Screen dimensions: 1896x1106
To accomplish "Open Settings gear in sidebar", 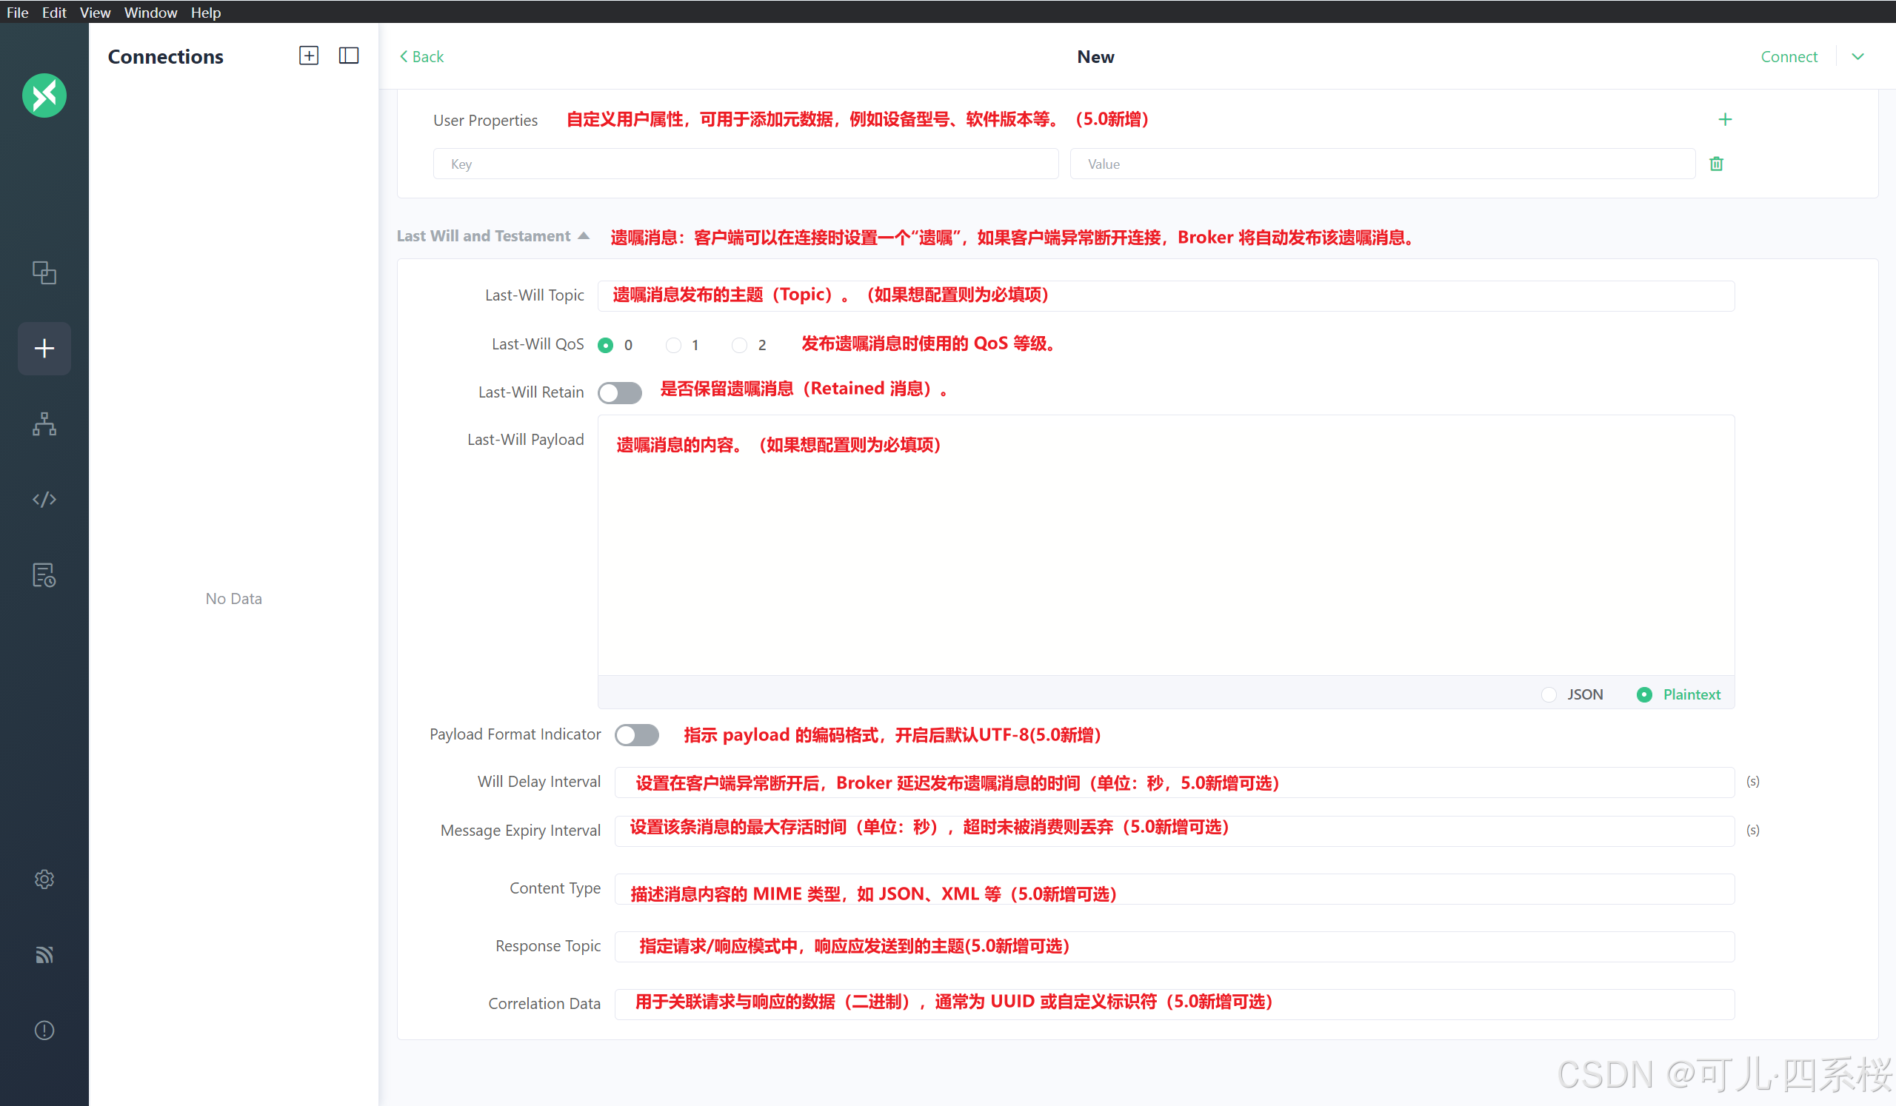I will [44, 879].
